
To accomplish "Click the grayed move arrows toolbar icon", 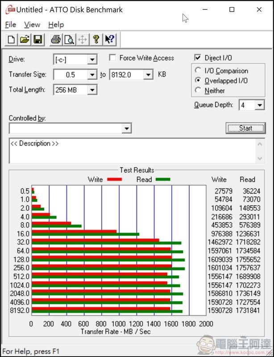I will [83, 40].
